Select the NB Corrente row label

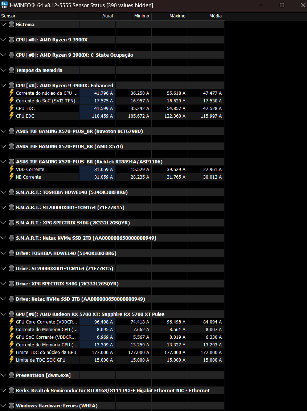(x=28, y=177)
